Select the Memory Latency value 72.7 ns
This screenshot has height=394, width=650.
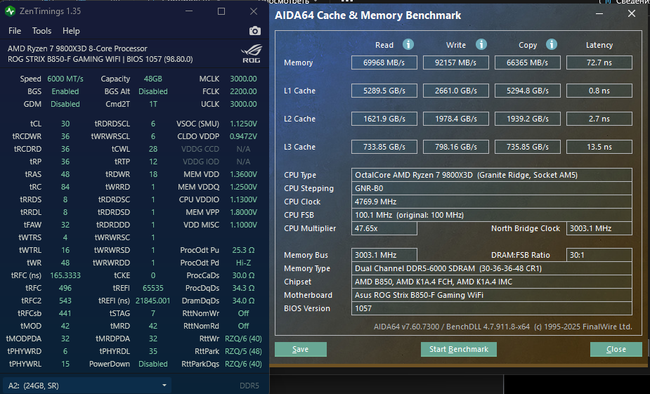(x=599, y=63)
